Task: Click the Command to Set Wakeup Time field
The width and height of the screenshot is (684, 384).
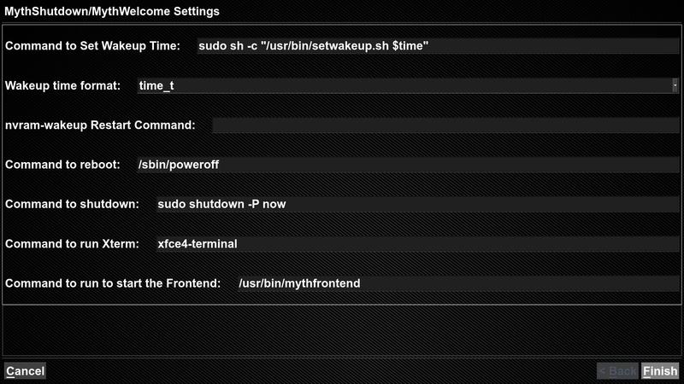Action: tap(436, 46)
